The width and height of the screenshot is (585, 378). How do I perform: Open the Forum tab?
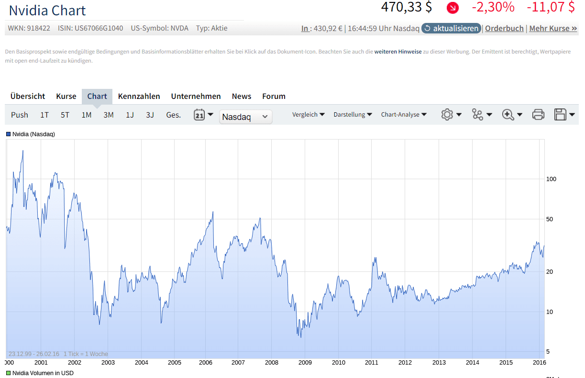274,96
